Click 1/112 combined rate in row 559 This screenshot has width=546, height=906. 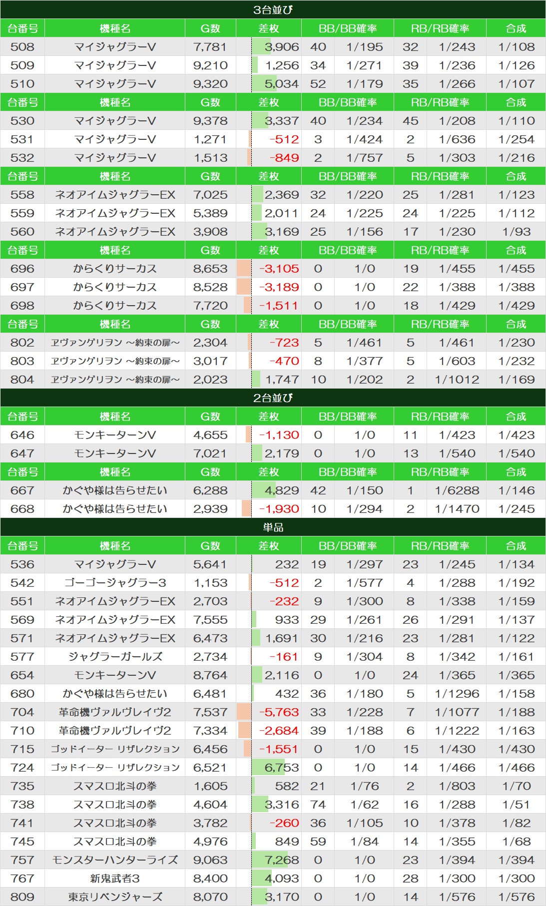(516, 213)
